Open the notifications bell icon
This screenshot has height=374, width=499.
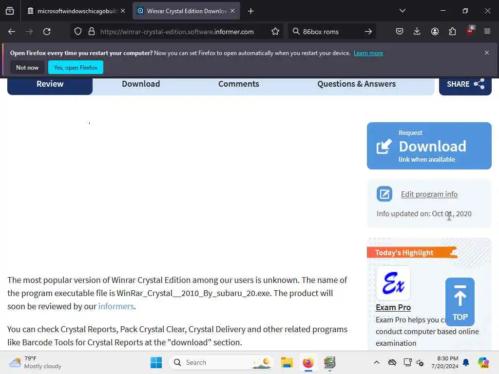click(x=466, y=362)
